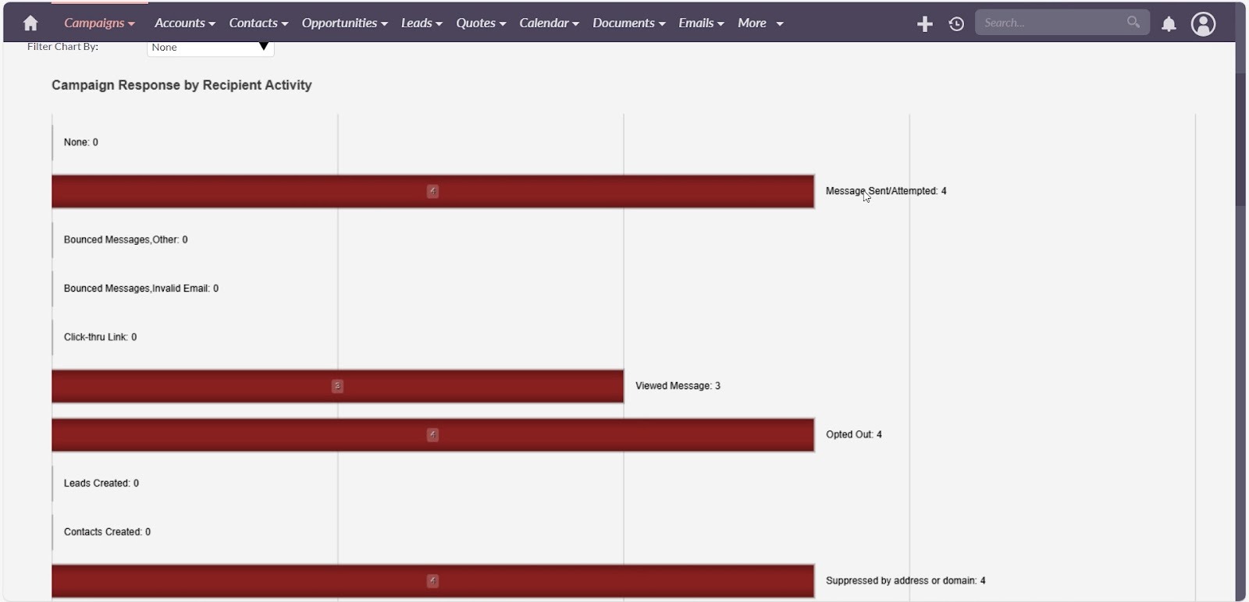Open the Opportunities menu
The width and height of the screenshot is (1249, 602).
point(344,23)
